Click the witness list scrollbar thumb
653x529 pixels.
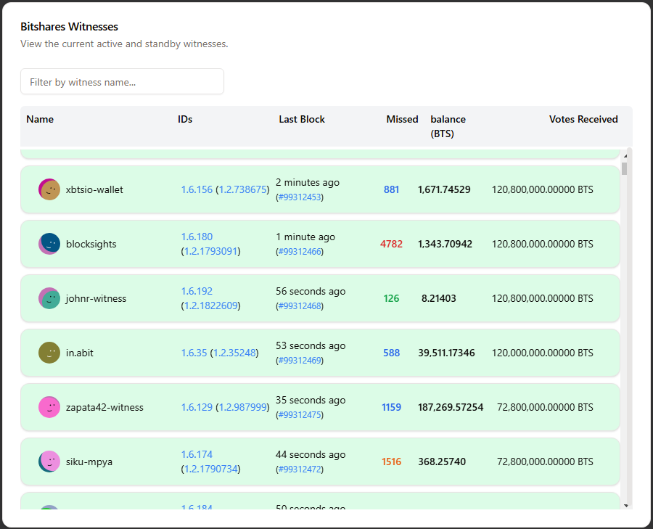pyautogui.click(x=624, y=168)
